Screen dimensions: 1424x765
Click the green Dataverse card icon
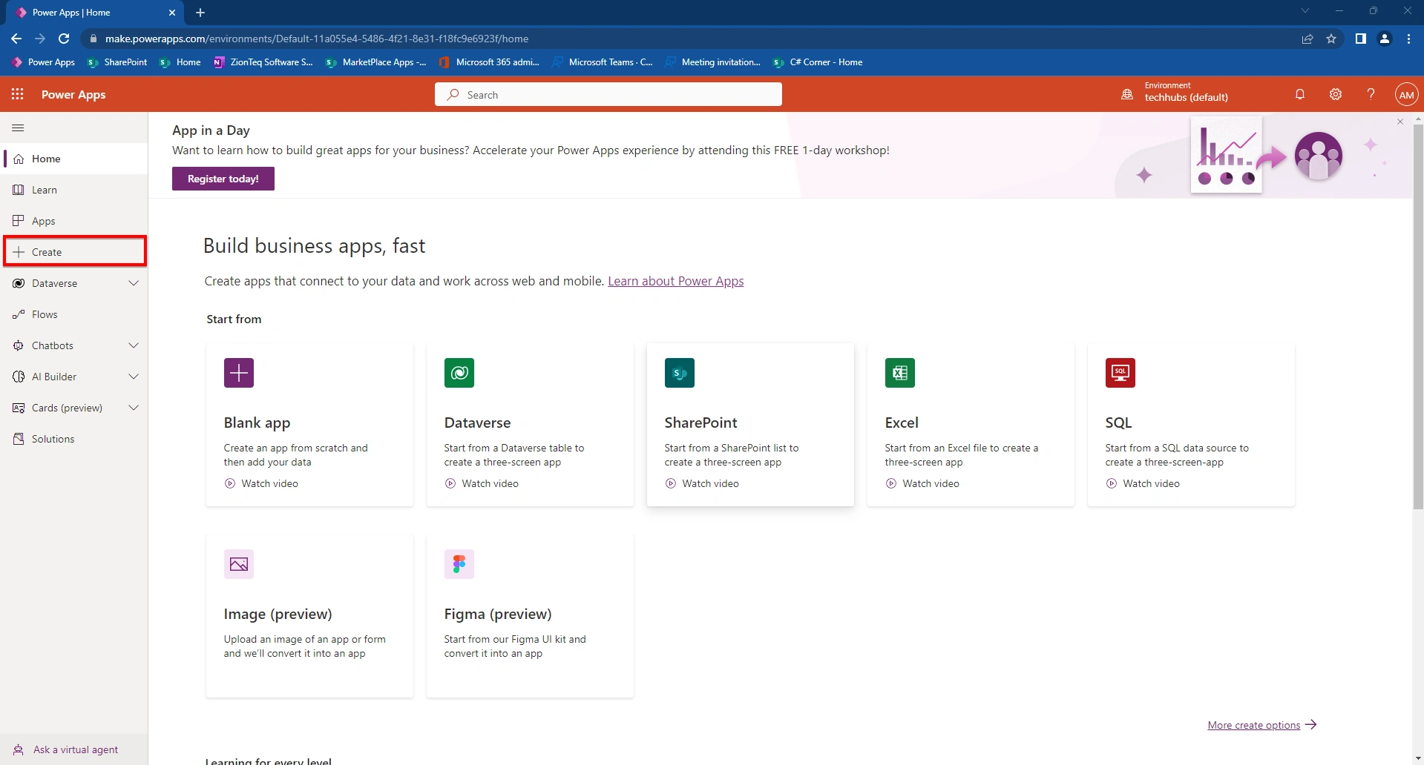click(x=459, y=373)
